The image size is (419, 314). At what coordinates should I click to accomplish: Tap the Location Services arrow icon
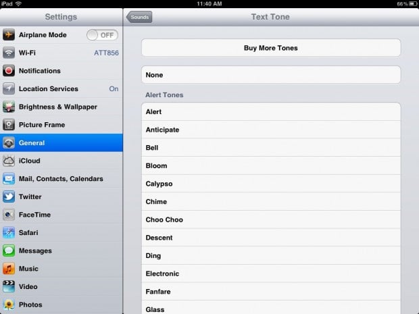(x=9, y=88)
